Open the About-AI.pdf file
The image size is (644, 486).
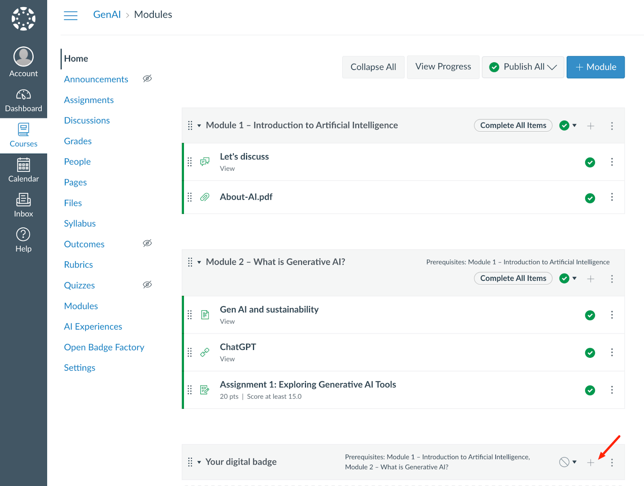pyautogui.click(x=246, y=197)
